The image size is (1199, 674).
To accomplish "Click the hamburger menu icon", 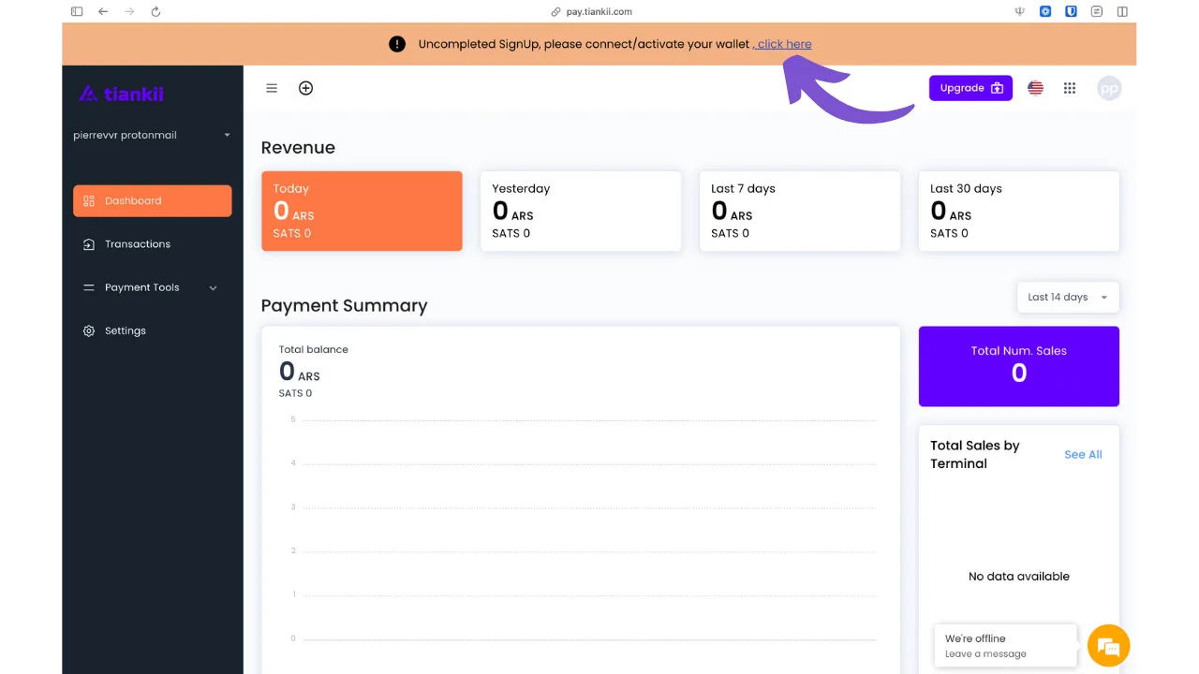I will [x=272, y=88].
